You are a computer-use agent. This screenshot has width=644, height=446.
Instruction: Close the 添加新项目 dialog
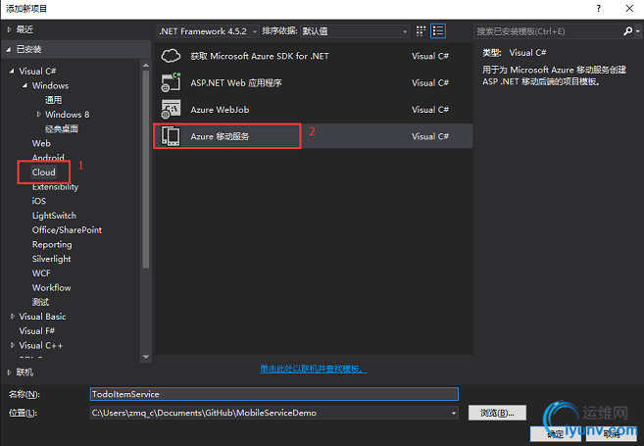pos(629,8)
